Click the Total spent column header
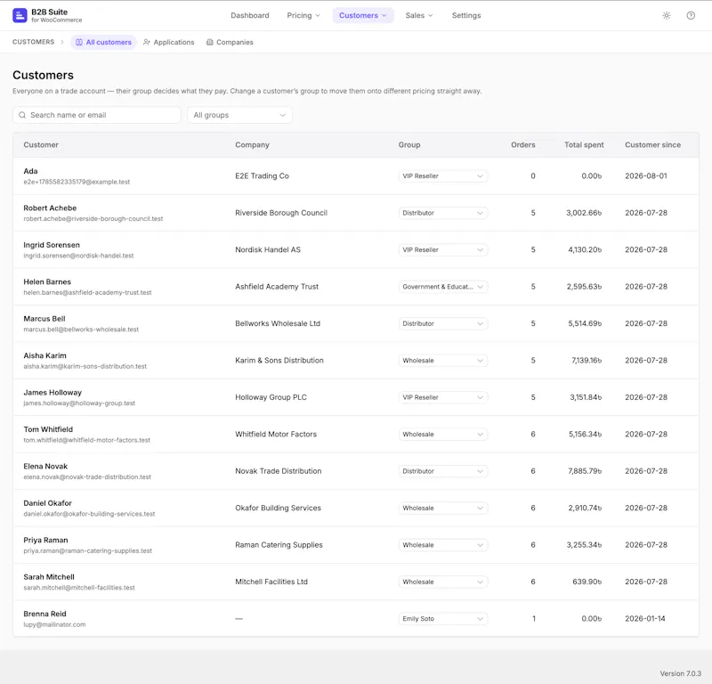This screenshot has width=712, height=684. (x=584, y=145)
